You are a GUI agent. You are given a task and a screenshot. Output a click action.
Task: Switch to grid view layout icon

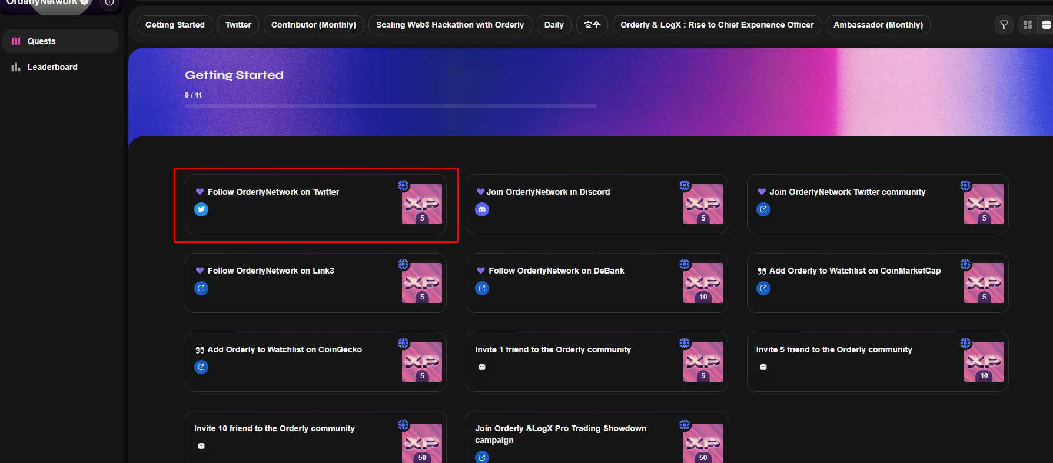(x=1028, y=25)
